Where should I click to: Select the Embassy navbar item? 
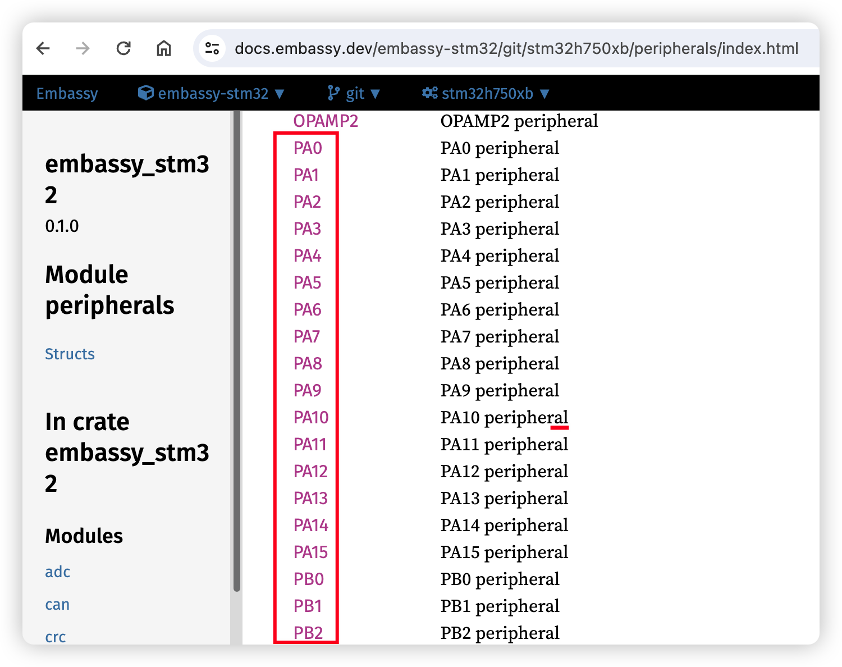pos(67,93)
